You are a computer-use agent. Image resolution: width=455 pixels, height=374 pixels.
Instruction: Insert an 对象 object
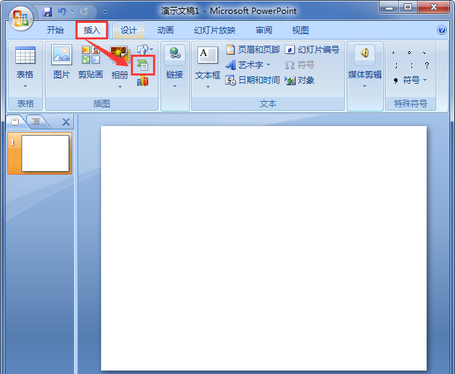click(x=300, y=80)
